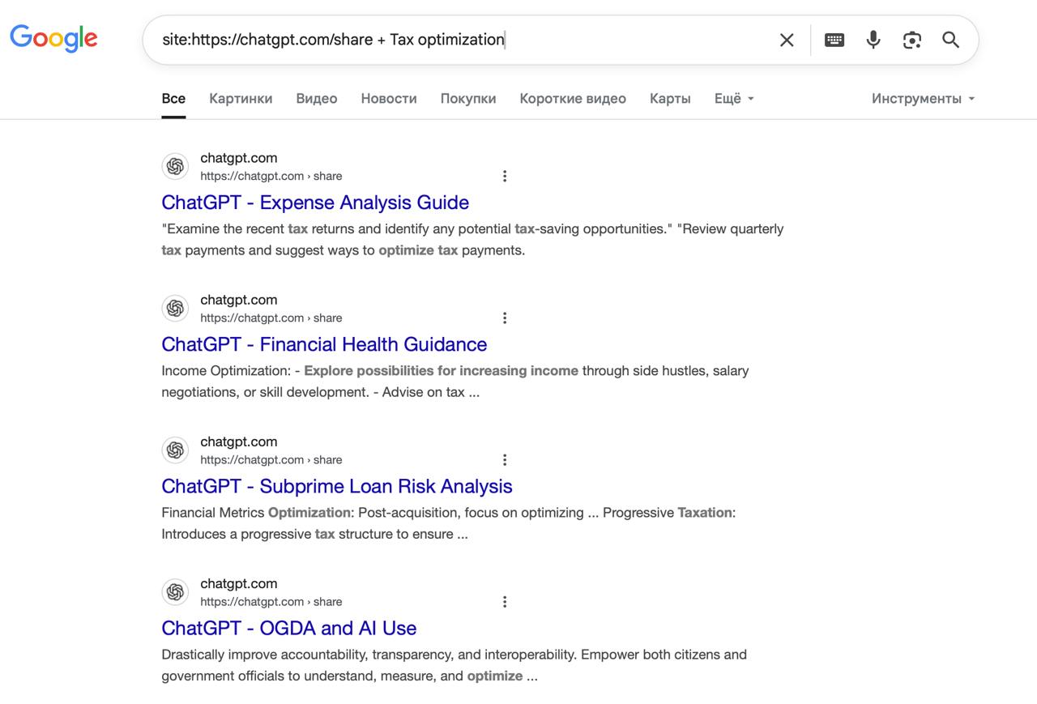Click chatgpt.com site name above Subprime Loan Risk
1037x704 pixels.
coord(239,442)
